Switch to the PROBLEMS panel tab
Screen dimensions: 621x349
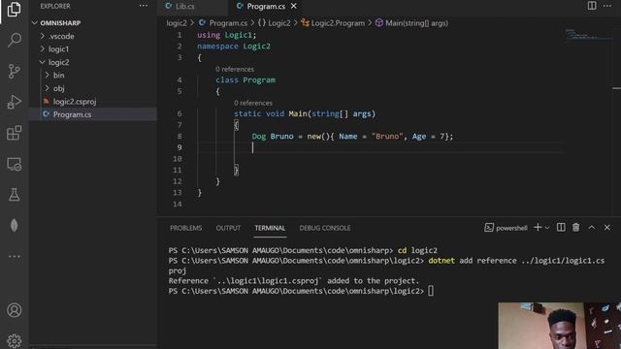point(185,228)
